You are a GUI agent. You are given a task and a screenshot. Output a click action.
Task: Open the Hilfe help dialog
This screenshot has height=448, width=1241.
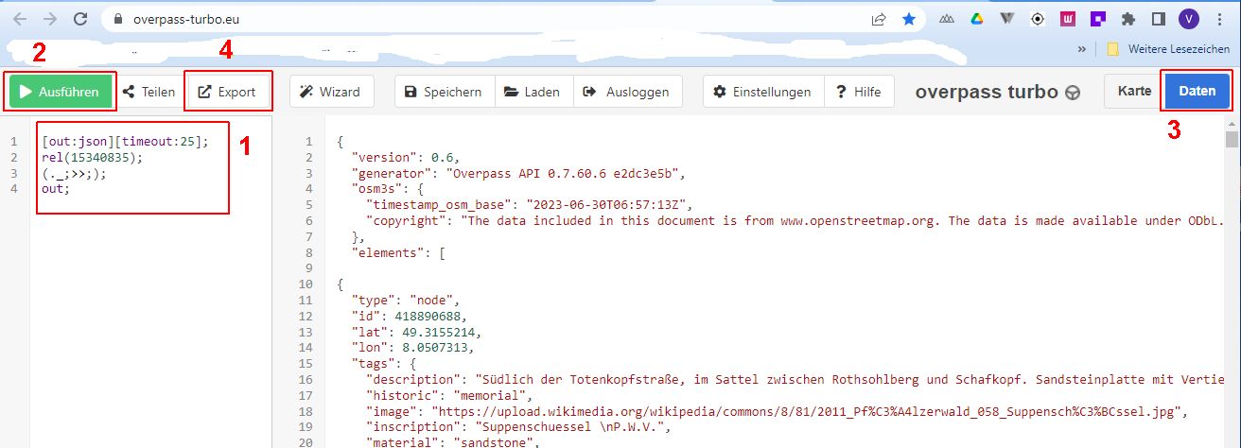(x=859, y=92)
